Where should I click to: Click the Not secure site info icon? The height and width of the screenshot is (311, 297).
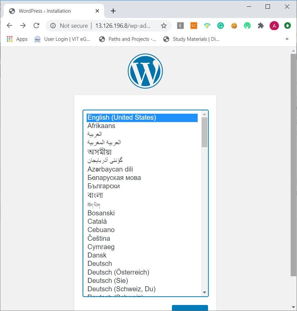[x=53, y=26]
